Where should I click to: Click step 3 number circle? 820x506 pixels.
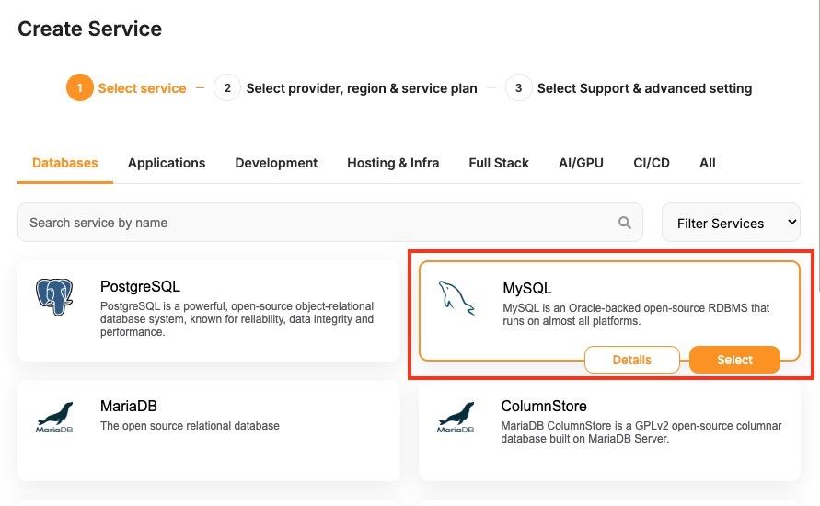pyautogui.click(x=518, y=88)
